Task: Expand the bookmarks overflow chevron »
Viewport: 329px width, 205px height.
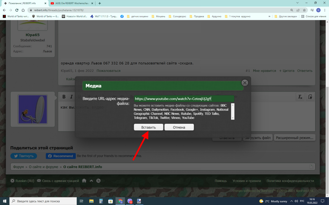Action: coord(270,16)
